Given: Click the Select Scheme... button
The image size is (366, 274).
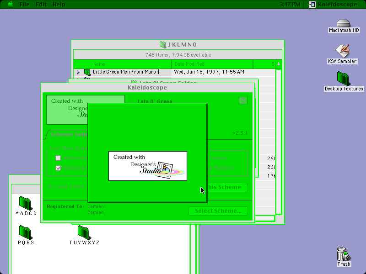Looking at the screenshot, I should [218, 211].
